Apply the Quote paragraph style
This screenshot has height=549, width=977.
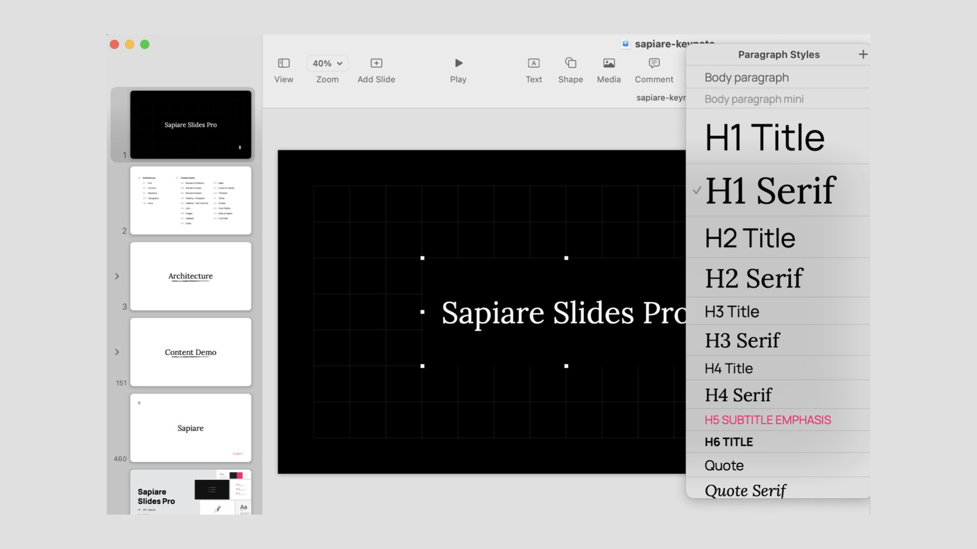pos(778,465)
